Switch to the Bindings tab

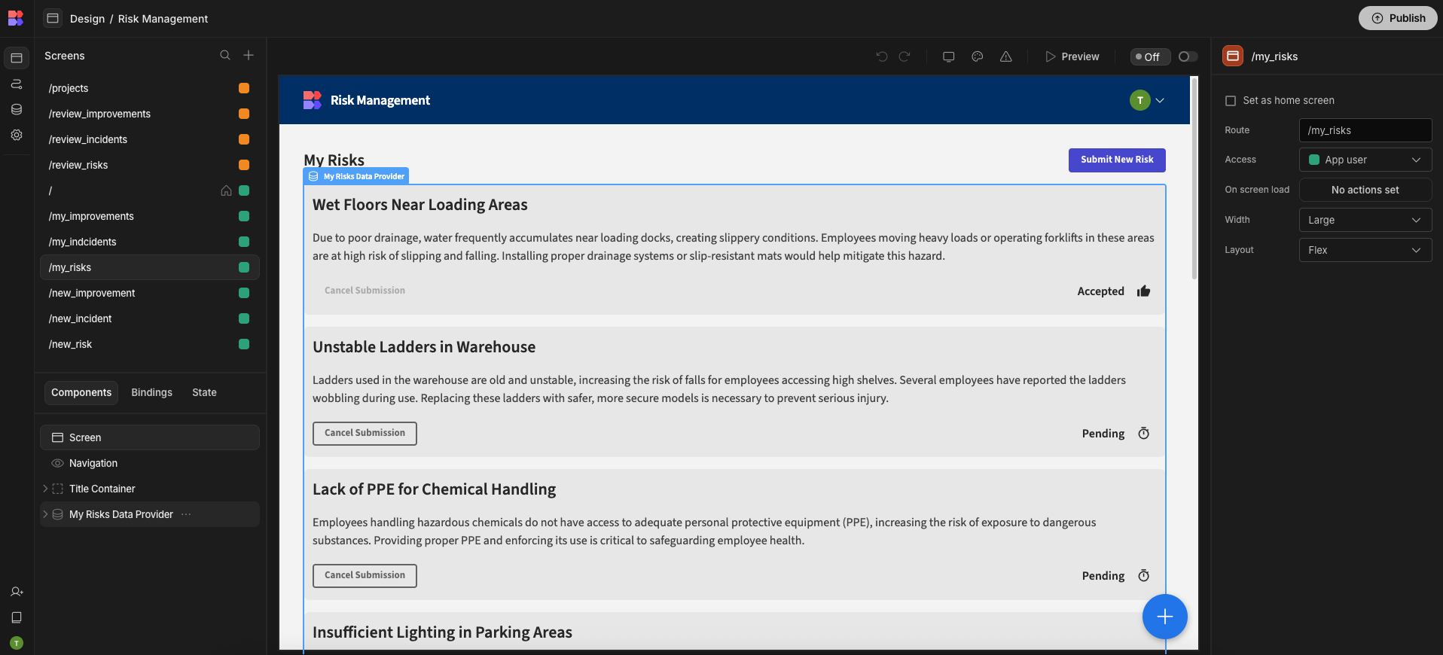[x=151, y=392]
